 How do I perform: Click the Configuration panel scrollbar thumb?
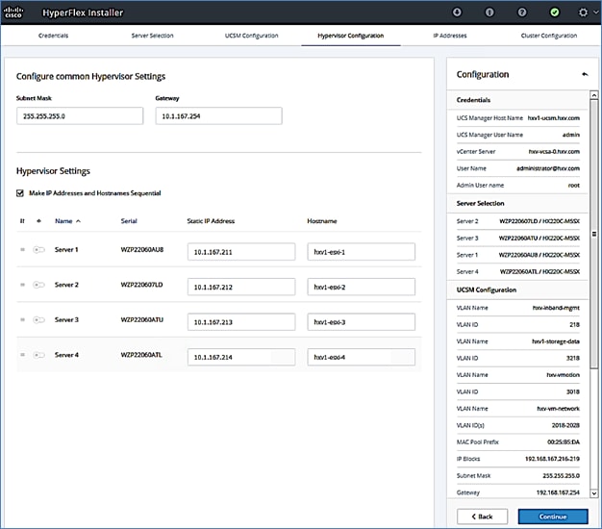pos(594,234)
